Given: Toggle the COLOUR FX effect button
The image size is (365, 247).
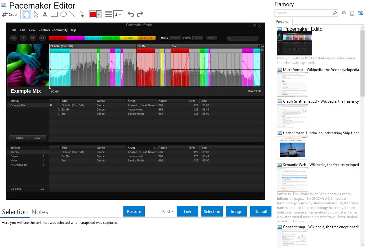Looking at the screenshot, I should tap(93, 38).
